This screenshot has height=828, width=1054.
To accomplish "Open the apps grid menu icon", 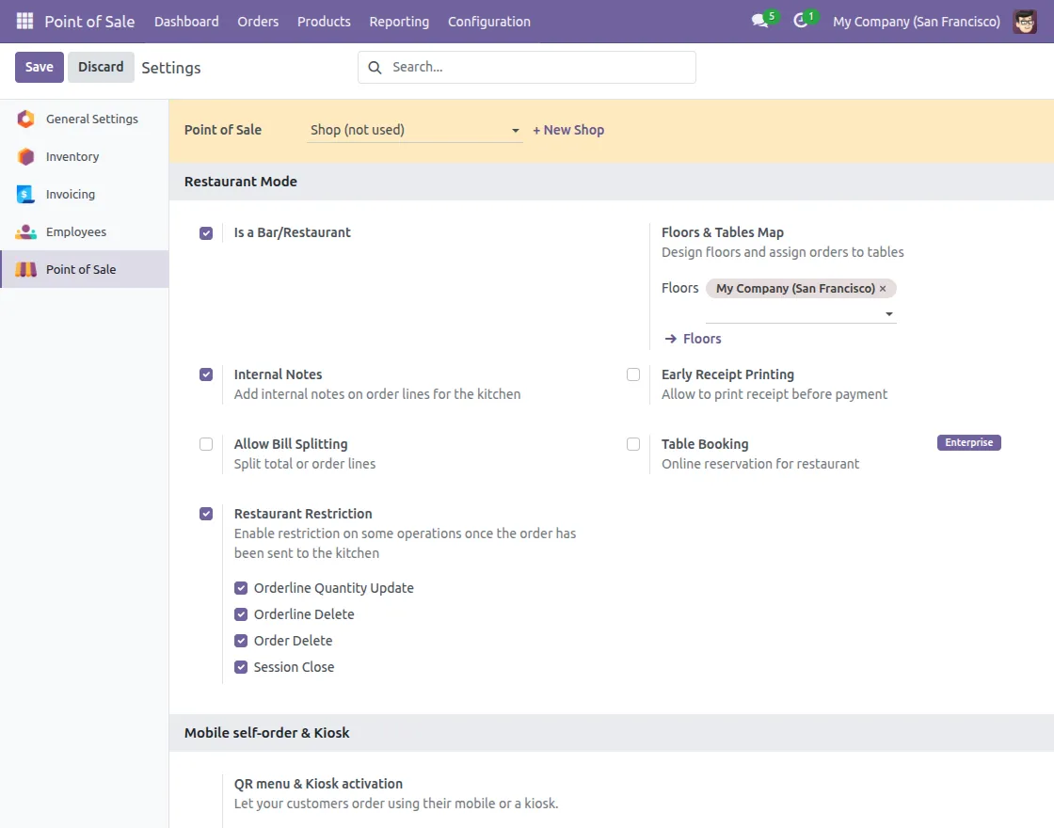I will 24,21.
